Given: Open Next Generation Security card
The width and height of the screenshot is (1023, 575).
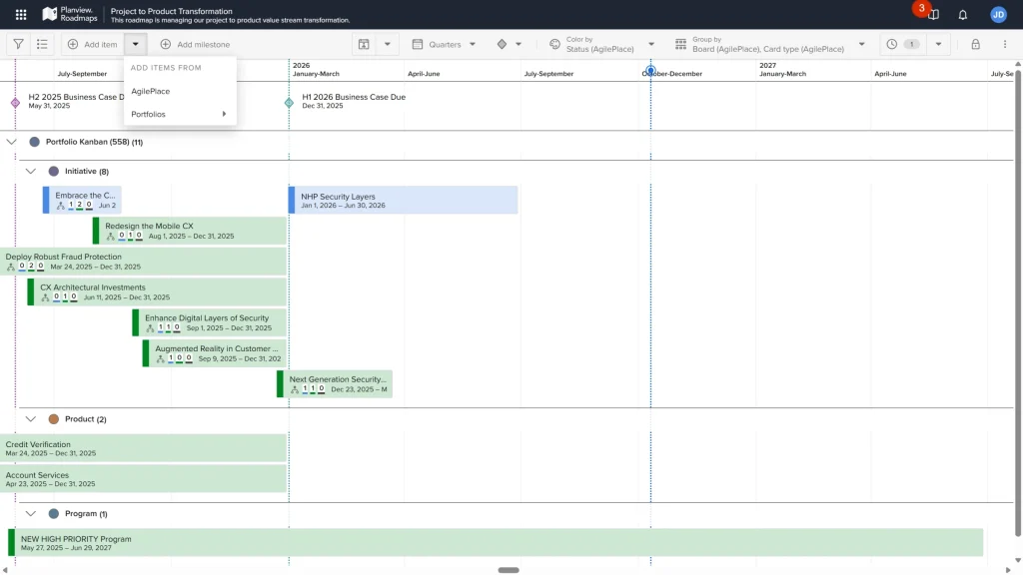Looking at the screenshot, I should 335,384.
